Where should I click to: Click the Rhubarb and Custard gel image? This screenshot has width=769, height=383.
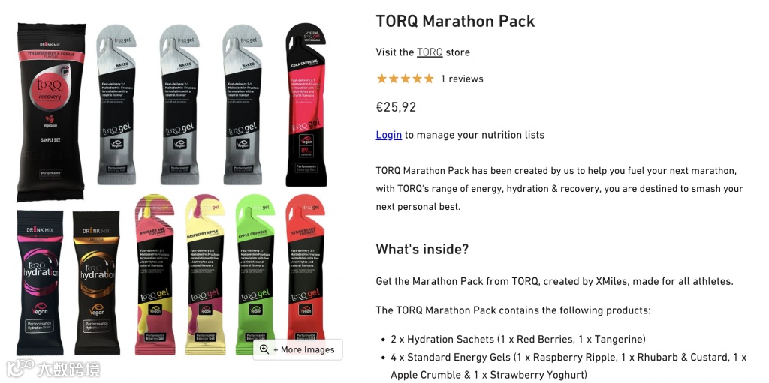tap(155, 274)
